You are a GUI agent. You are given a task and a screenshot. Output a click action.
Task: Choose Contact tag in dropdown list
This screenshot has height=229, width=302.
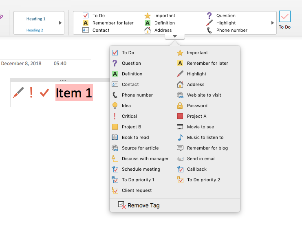[x=126, y=84]
